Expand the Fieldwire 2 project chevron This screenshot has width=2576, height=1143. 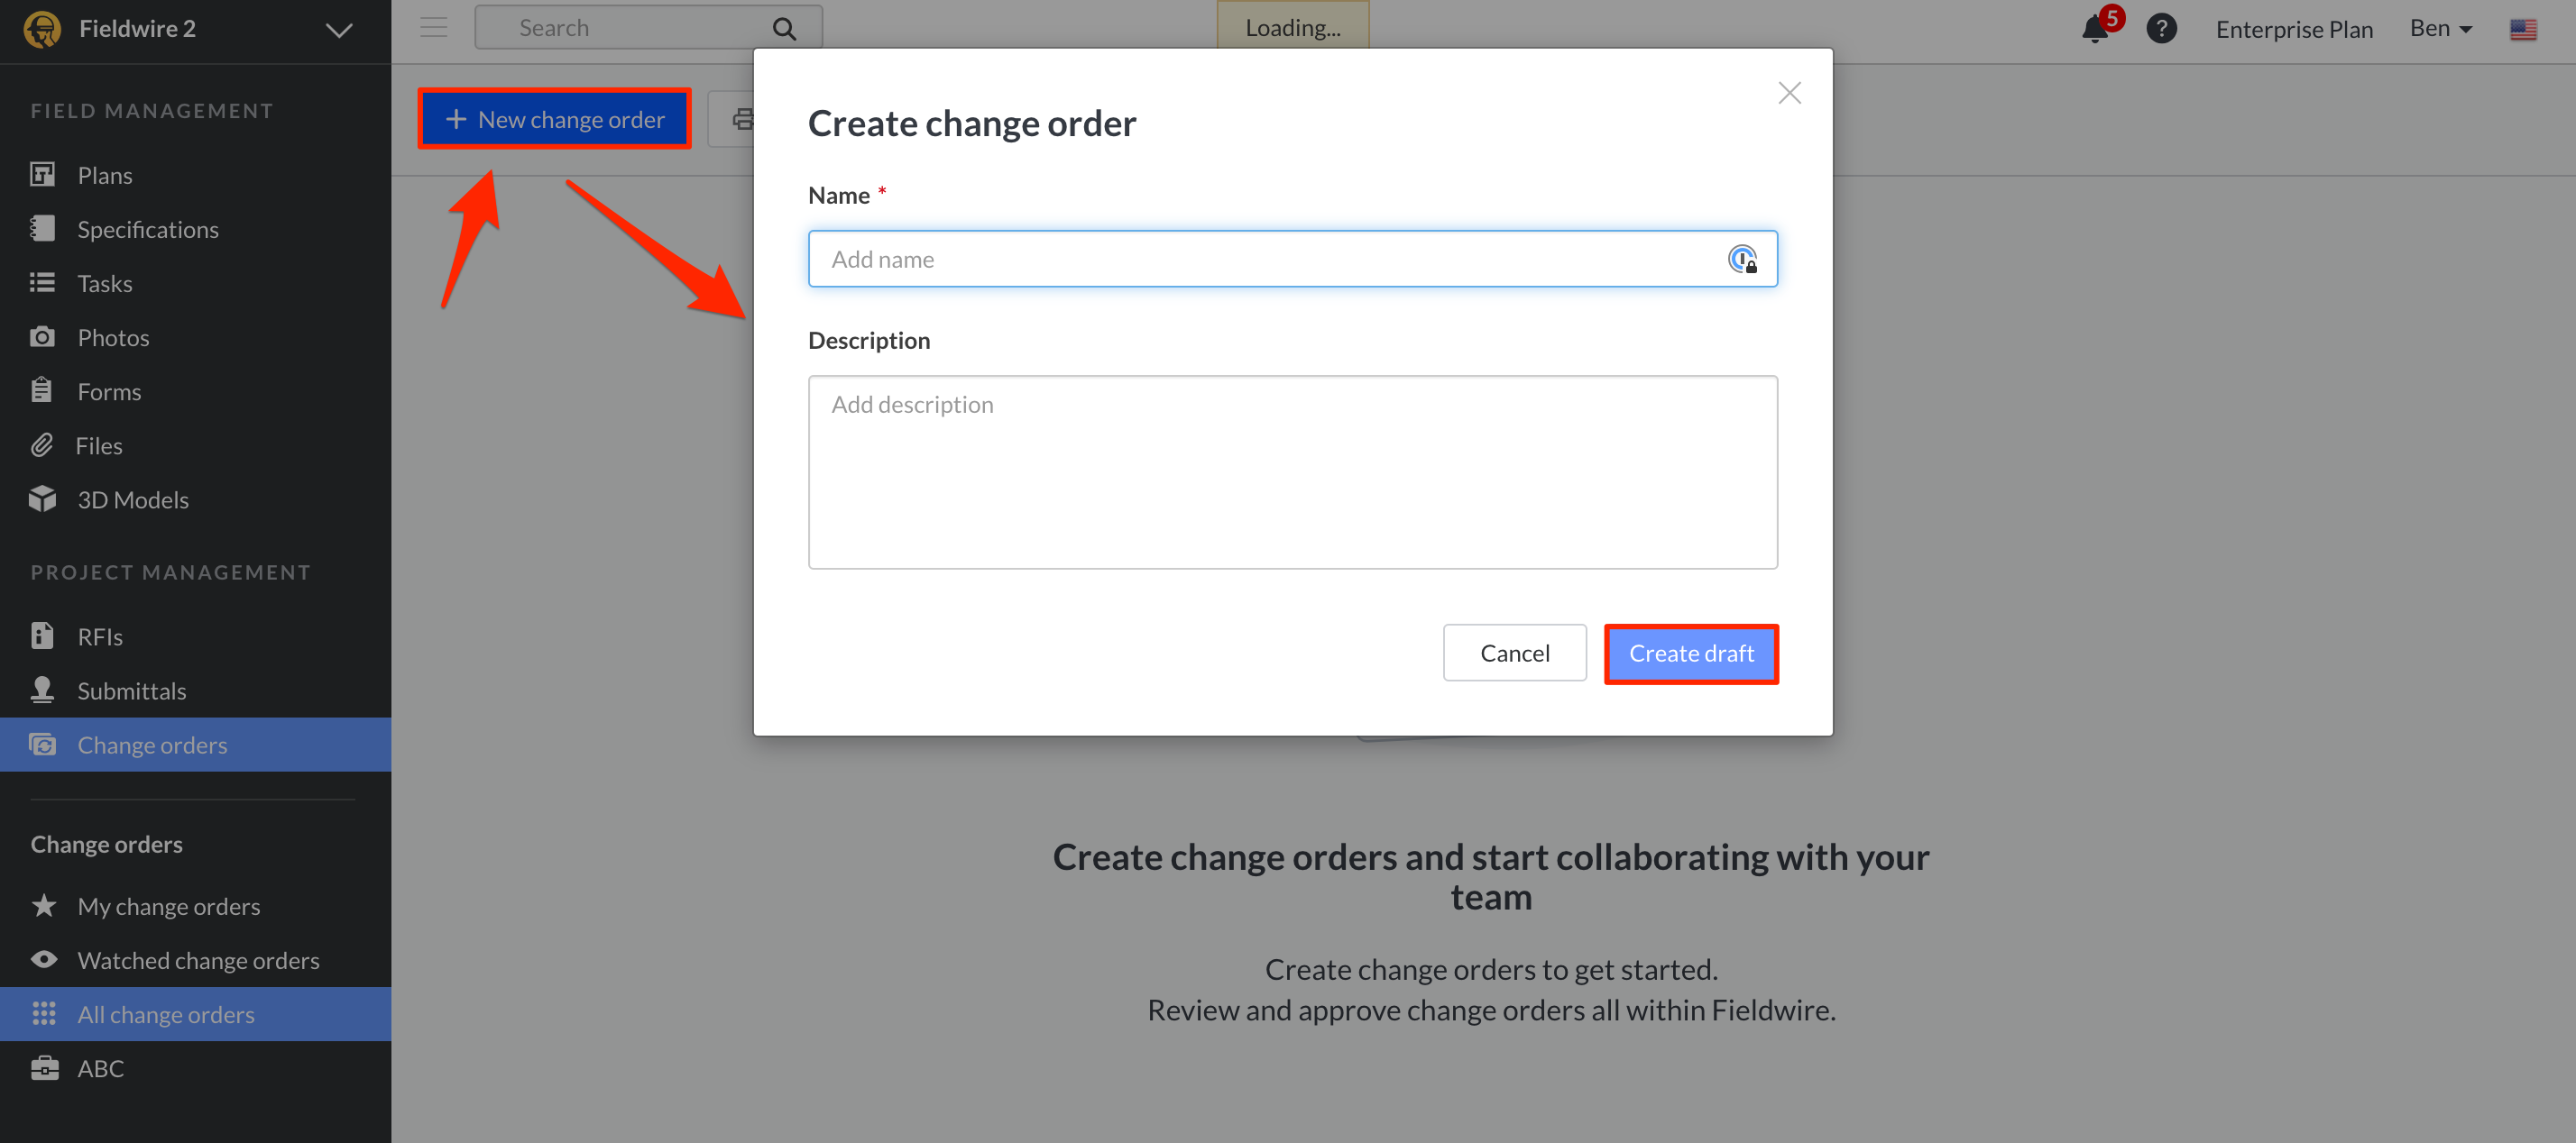337,30
